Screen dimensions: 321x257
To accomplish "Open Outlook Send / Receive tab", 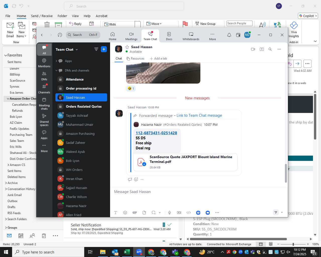I will coord(42,16).
